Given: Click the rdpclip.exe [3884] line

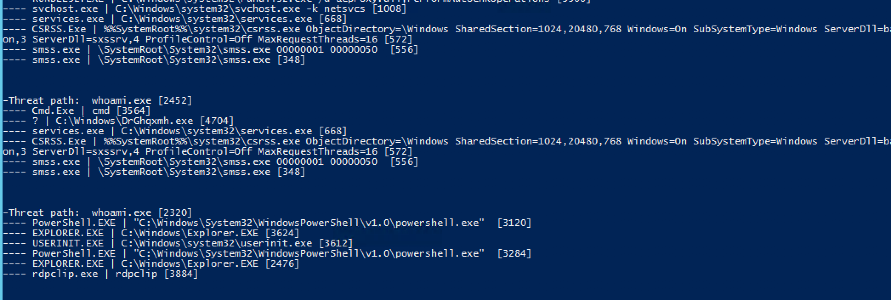Looking at the screenshot, I should 101,274.
